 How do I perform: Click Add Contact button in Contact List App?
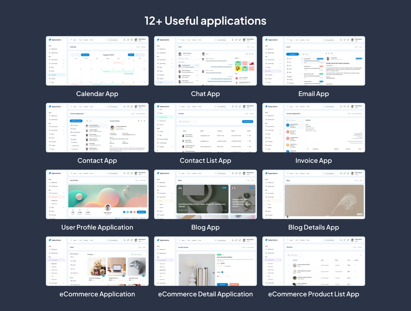coord(247,122)
